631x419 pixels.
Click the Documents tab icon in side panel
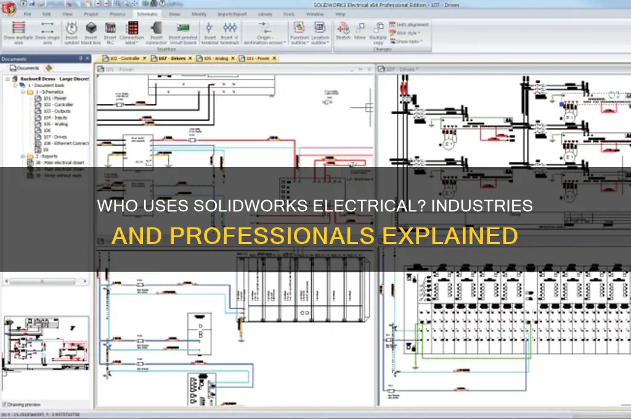[x=25, y=68]
